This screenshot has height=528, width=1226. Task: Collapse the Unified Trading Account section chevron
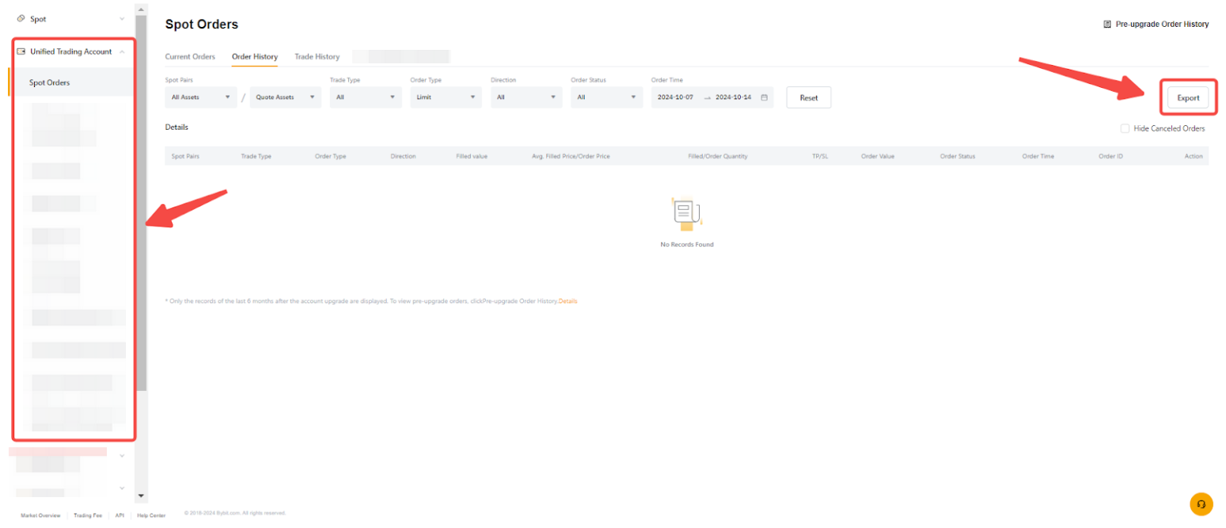tap(122, 51)
